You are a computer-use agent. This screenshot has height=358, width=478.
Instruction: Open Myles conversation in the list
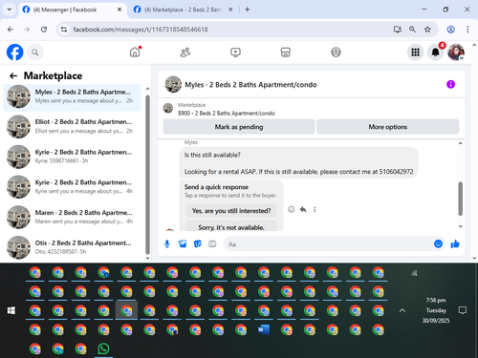tap(73, 96)
